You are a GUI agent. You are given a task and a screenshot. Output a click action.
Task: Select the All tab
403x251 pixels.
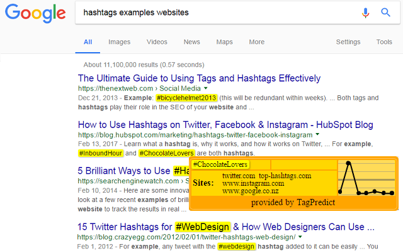click(x=88, y=42)
